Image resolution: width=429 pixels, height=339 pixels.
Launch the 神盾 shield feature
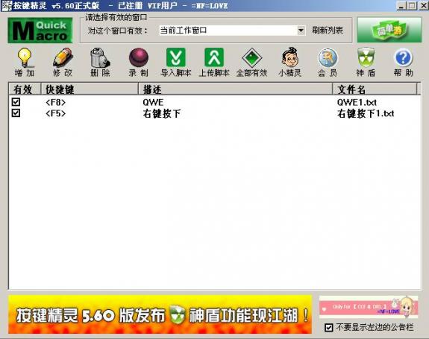tap(366, 57)
